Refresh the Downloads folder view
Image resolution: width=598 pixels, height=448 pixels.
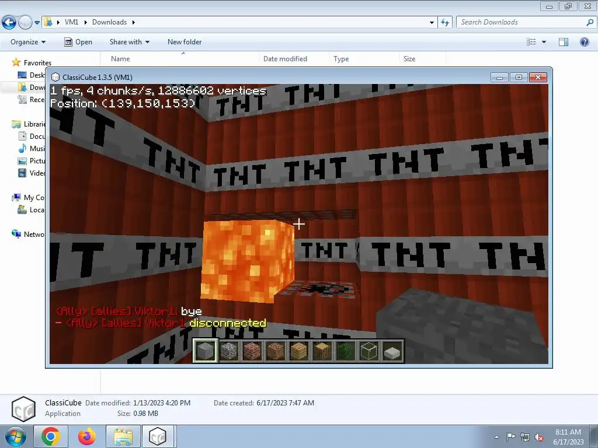pos(445,23)
